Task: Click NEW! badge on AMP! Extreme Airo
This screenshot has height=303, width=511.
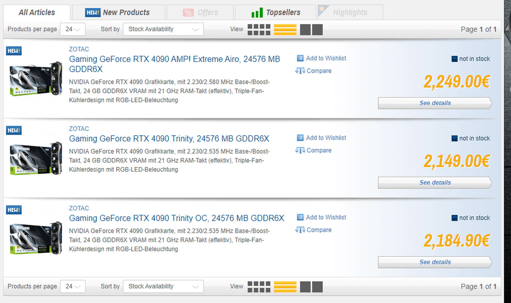Action: (x=14, y=51)
